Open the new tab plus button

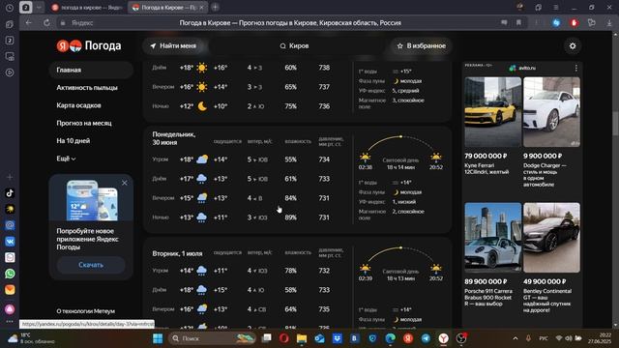215,7
